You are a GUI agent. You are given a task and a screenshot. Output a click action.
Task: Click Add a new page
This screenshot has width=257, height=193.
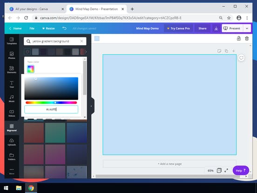coord(169,164)
